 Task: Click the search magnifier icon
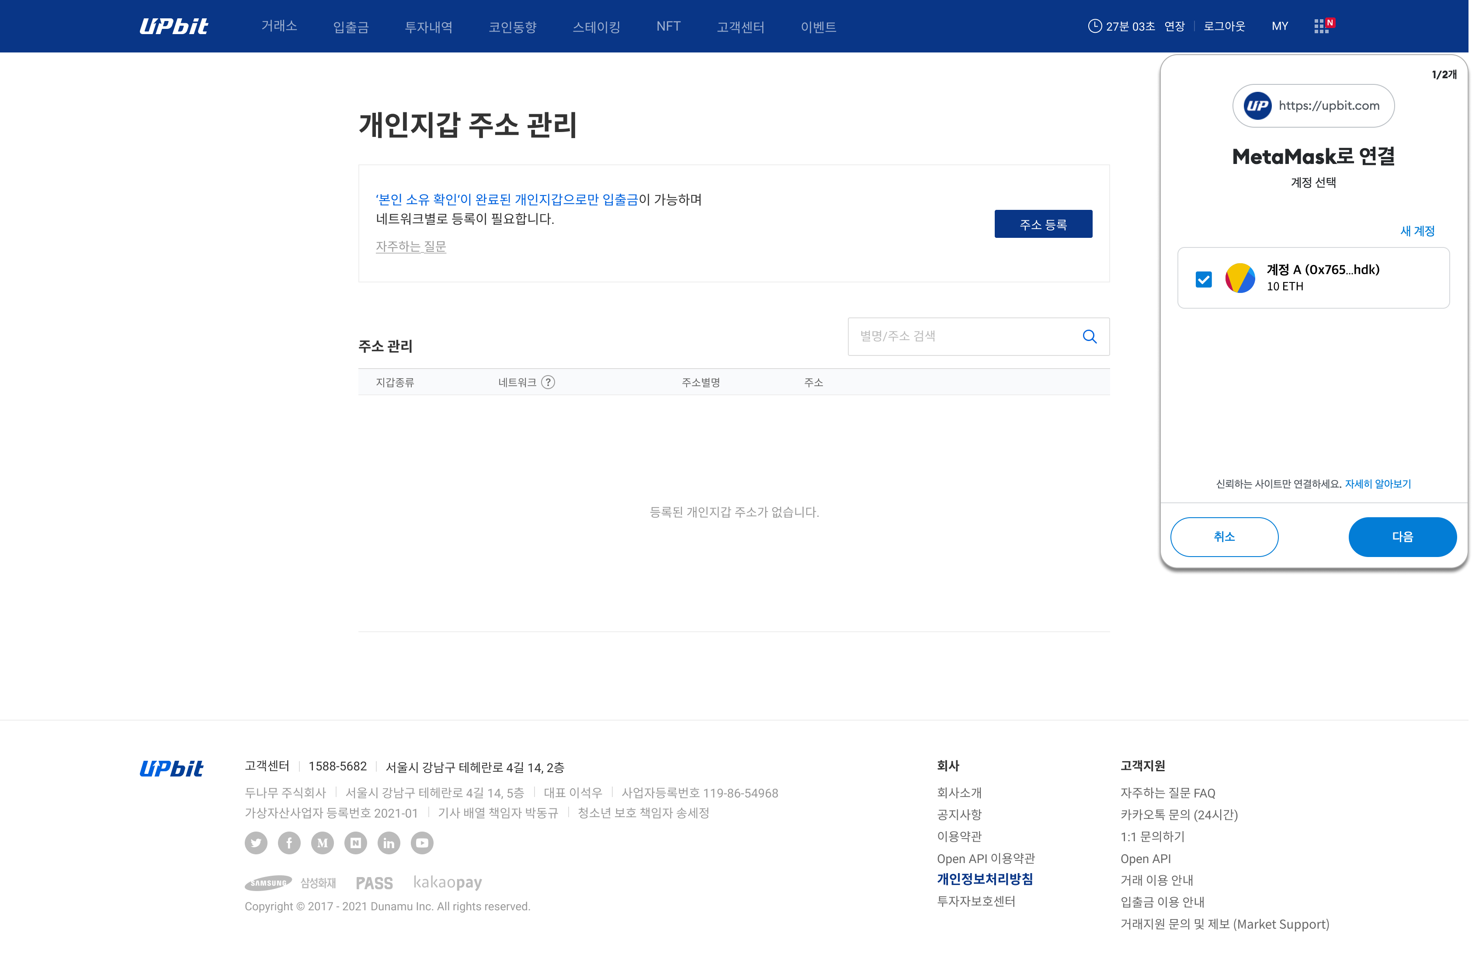click(x=1089, y=337)
